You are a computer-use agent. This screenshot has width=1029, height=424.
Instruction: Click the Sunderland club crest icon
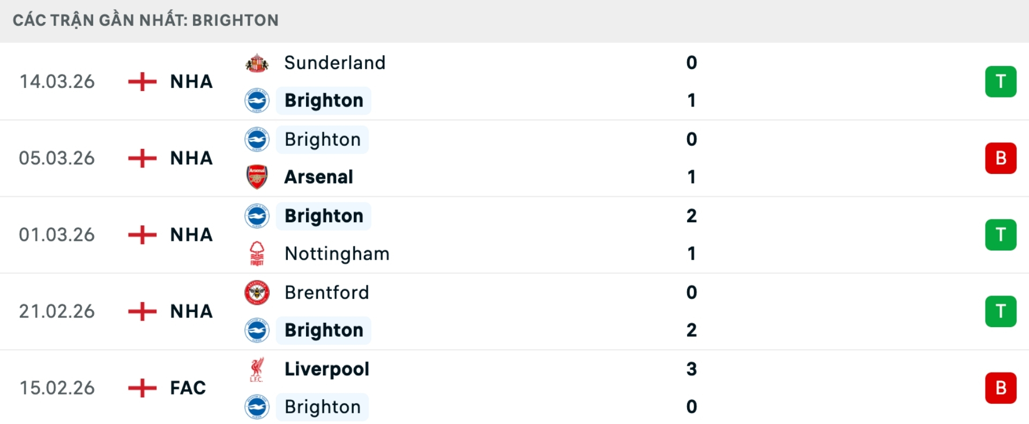tap(257, 63)
